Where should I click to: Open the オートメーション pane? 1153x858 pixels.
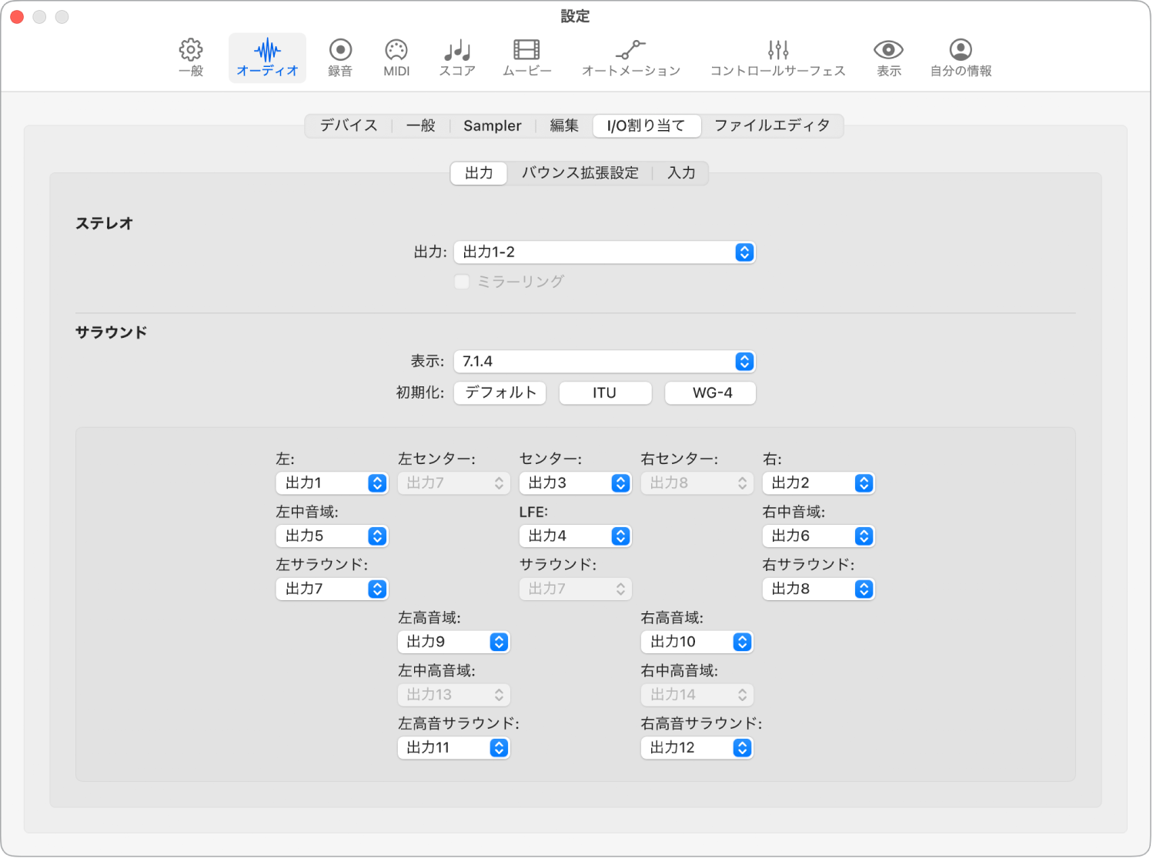tap(631, 58)
